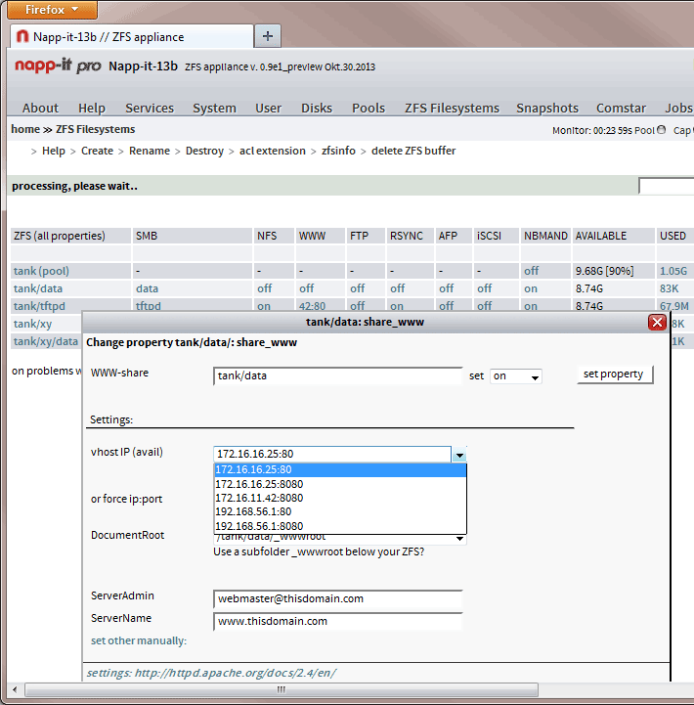The image size is (694, 705).
Task: Open the tank/tftpd filesystem entry
Action: tap(39, 306)
